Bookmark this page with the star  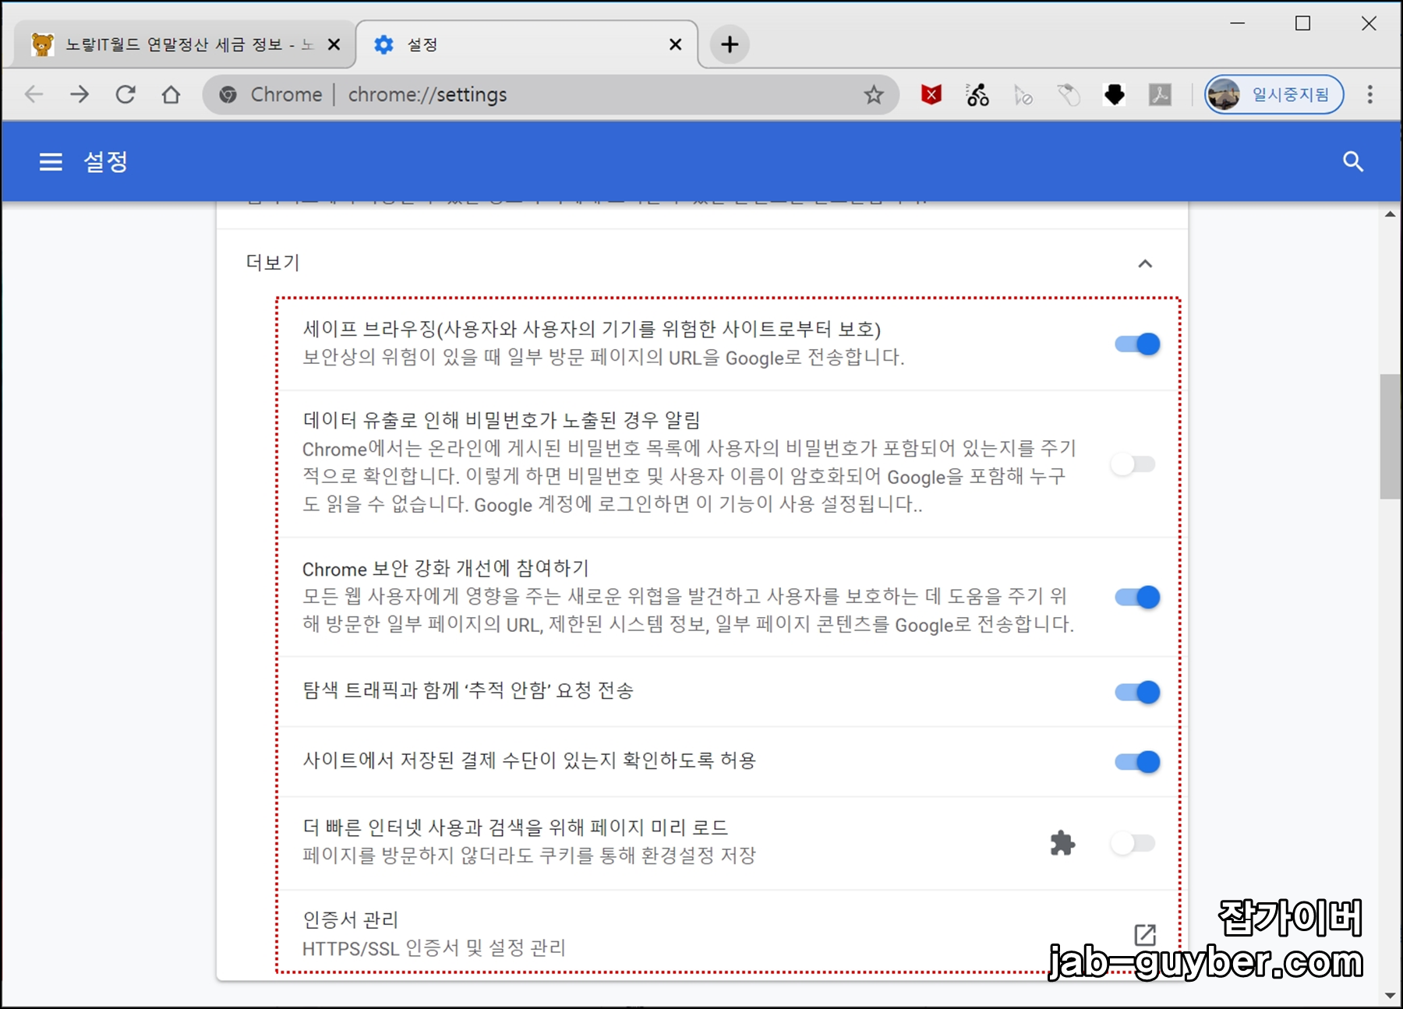point(875,94)
